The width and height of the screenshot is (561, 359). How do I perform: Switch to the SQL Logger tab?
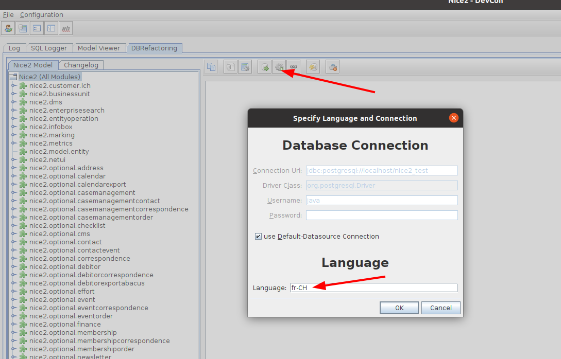[49, 48]
